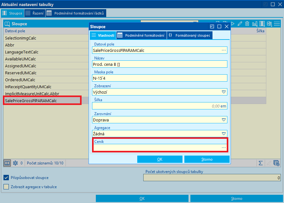Dock the Sloupce dialog with the restore icon
This screenshot has width=284, height=203.
click(212, 27)
